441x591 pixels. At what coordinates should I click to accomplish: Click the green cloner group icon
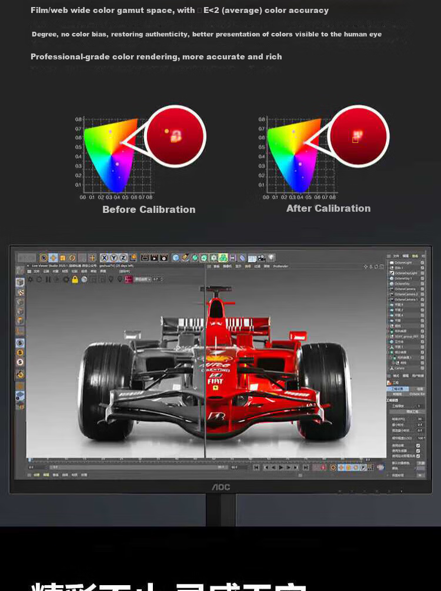[x=223, y=258]
